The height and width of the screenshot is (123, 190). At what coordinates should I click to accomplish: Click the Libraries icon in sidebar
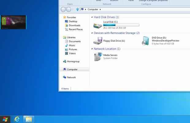[x=65, y=37]
